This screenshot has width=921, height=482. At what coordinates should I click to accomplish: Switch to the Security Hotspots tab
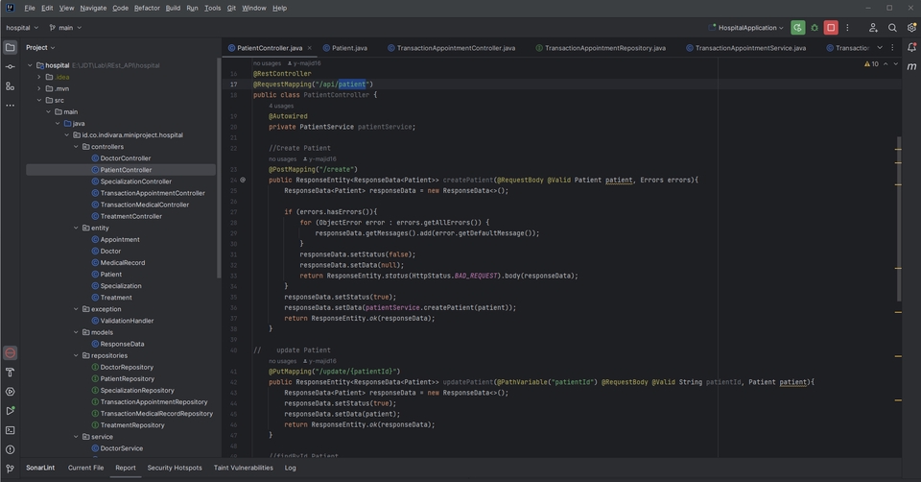point(175,468)
